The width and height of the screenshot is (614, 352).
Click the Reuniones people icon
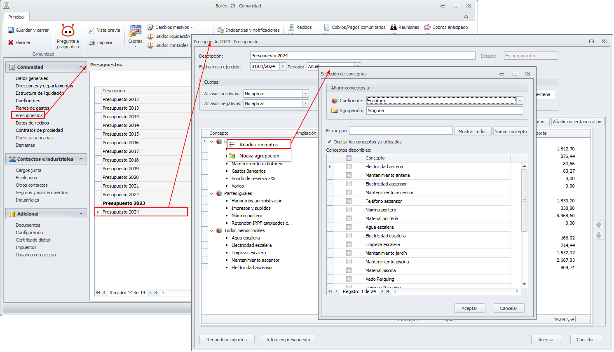(x=394, y=27)
